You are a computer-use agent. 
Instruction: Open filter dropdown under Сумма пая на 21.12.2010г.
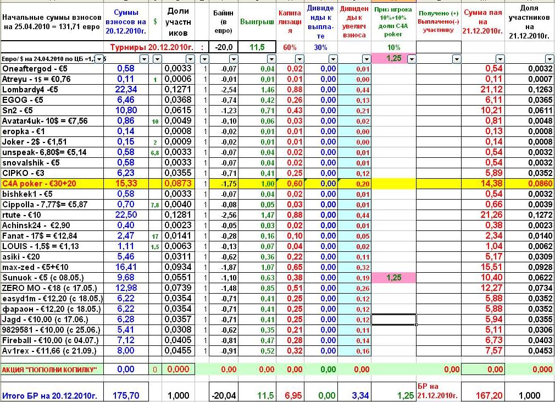point(500,59)
